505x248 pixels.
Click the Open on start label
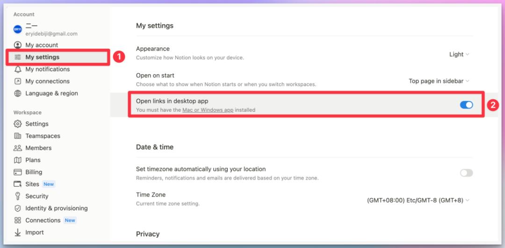click(x=155, y=76)
